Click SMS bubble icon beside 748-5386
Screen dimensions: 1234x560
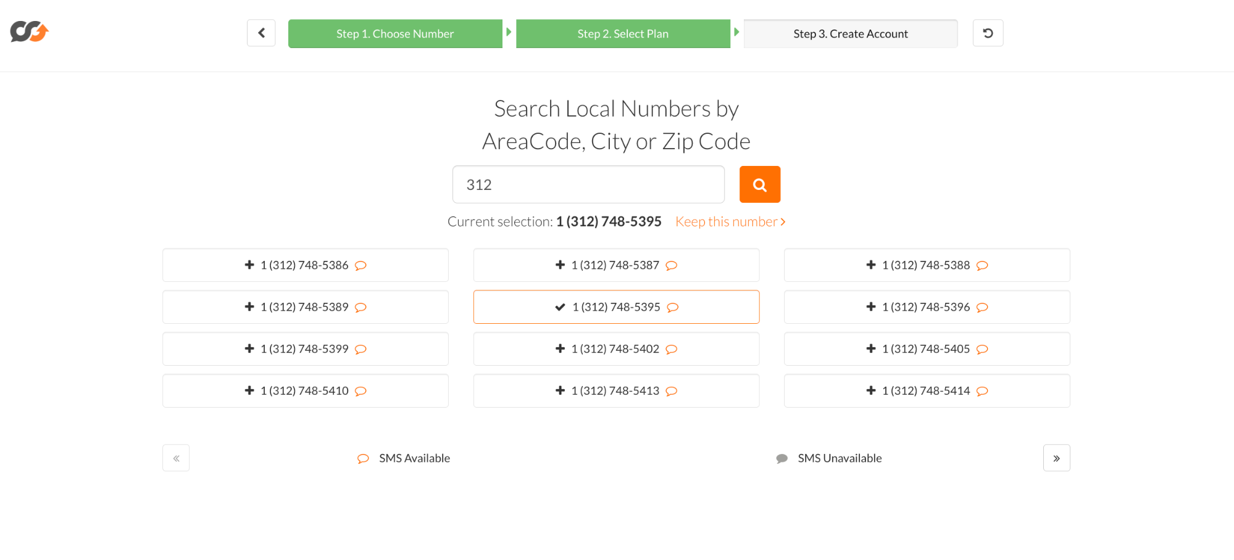361,266
